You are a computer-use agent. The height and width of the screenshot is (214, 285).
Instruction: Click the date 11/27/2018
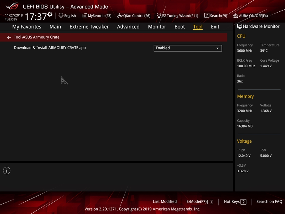[14, 15]
